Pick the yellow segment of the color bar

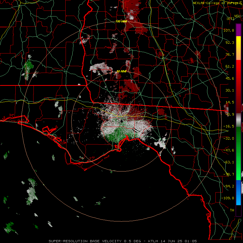tap(238, 42)
